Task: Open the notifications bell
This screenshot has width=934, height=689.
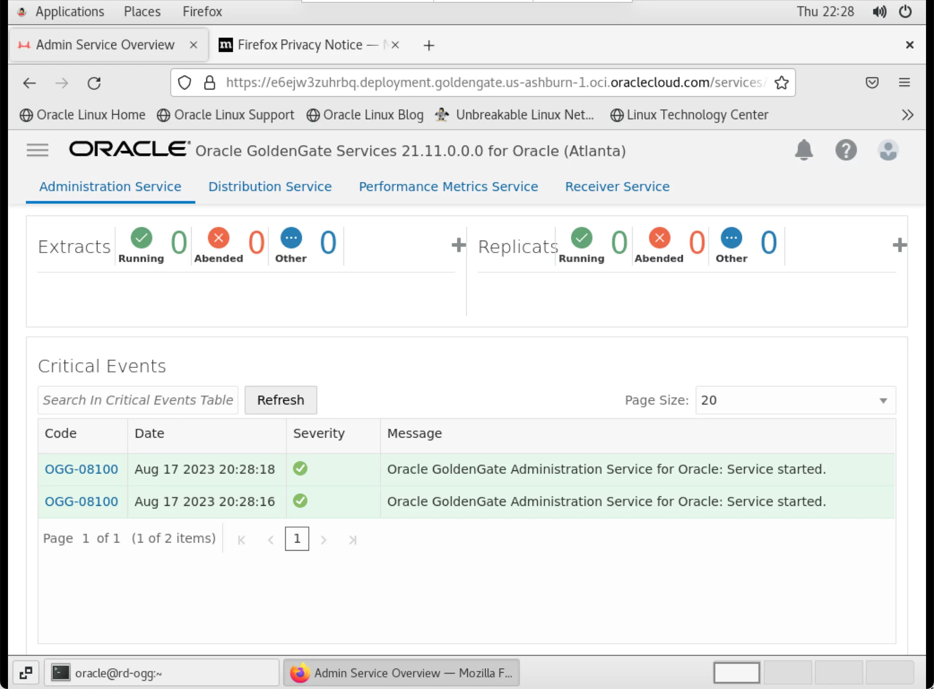Action: pyautogui.click(x=804, y=150)
